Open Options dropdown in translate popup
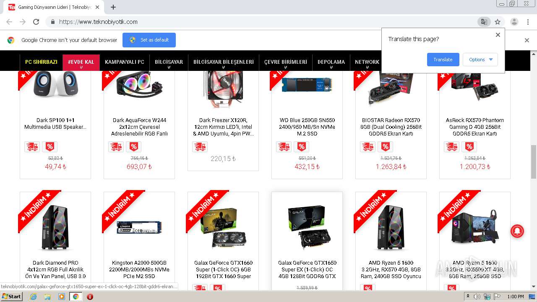Viewport: 537px width, 302px height. coord(480,60)
